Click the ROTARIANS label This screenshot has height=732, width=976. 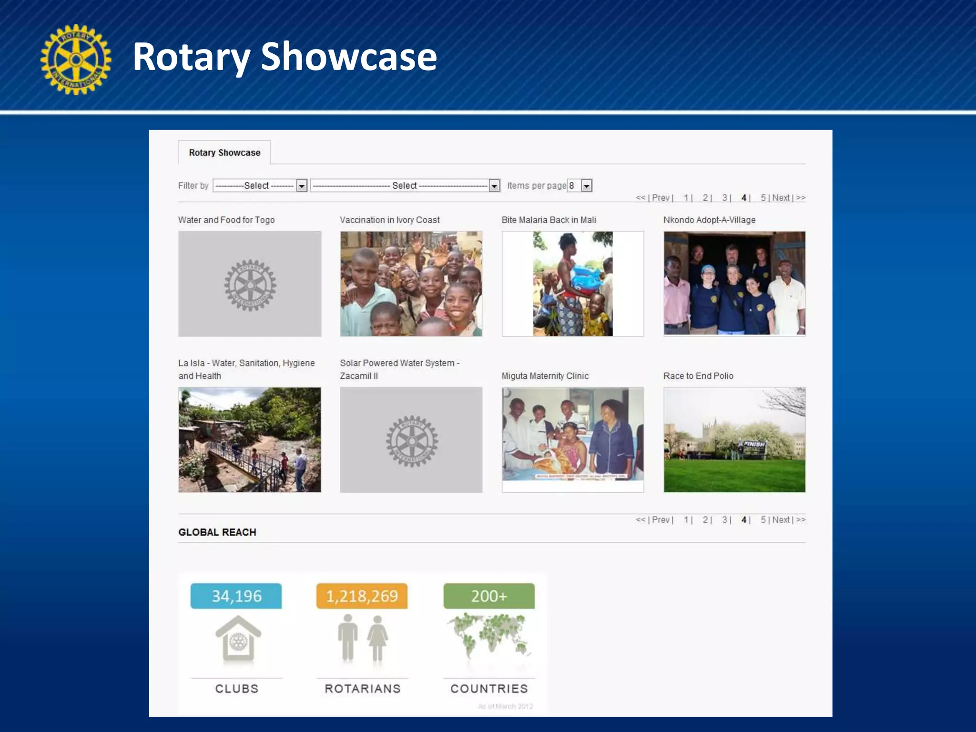(363, 689)
